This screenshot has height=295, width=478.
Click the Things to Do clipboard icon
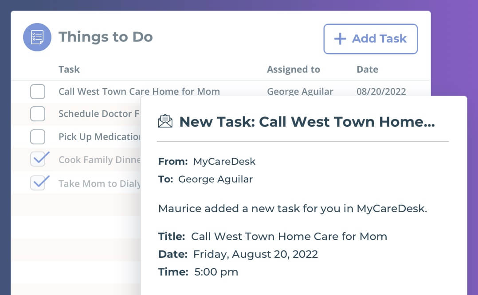[37, 37]
